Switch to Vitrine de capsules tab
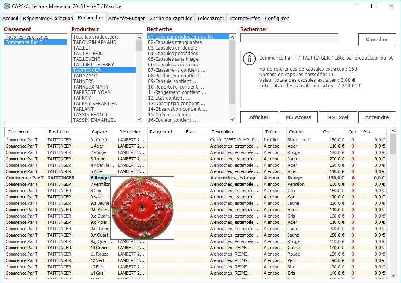This screenshot has width=401, height=283. click(171, 18)
